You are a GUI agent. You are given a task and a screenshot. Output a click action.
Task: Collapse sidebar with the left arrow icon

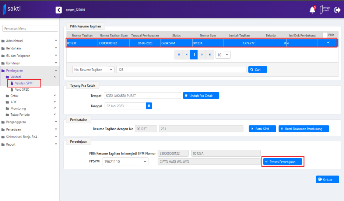[58, 10]
